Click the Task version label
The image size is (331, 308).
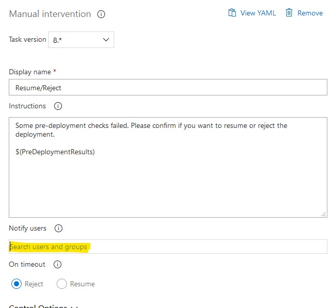point(27,40)
